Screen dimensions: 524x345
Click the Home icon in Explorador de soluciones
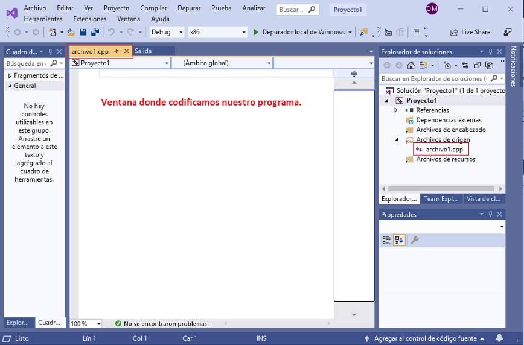pyautogui.click(x=411, y=65)
